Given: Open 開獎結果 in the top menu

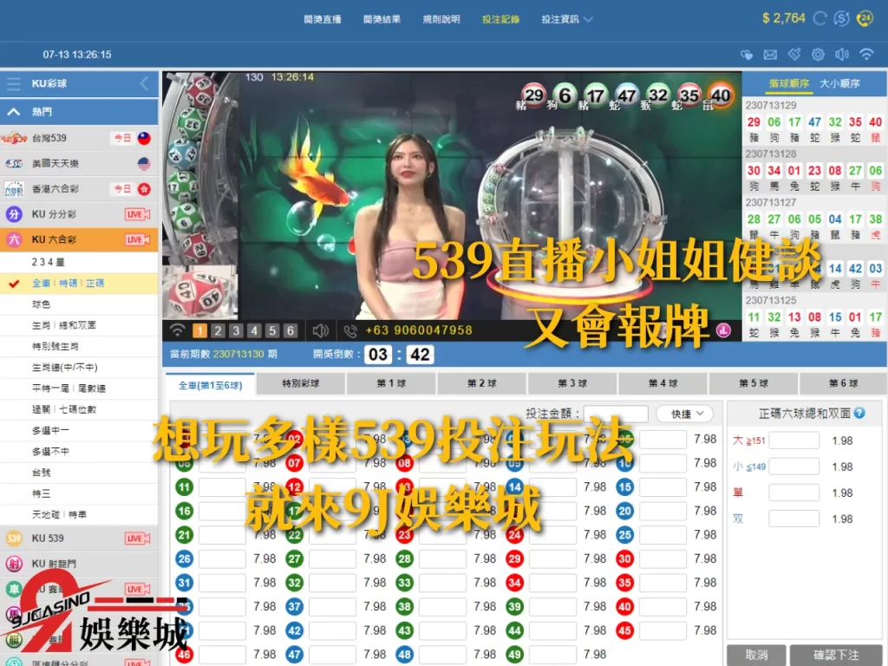Looking at the screenshot, I should pos(382,19).
